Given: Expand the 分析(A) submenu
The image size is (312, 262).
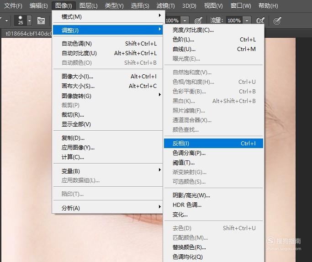Looking at the screenshot, I should (108, 208).
